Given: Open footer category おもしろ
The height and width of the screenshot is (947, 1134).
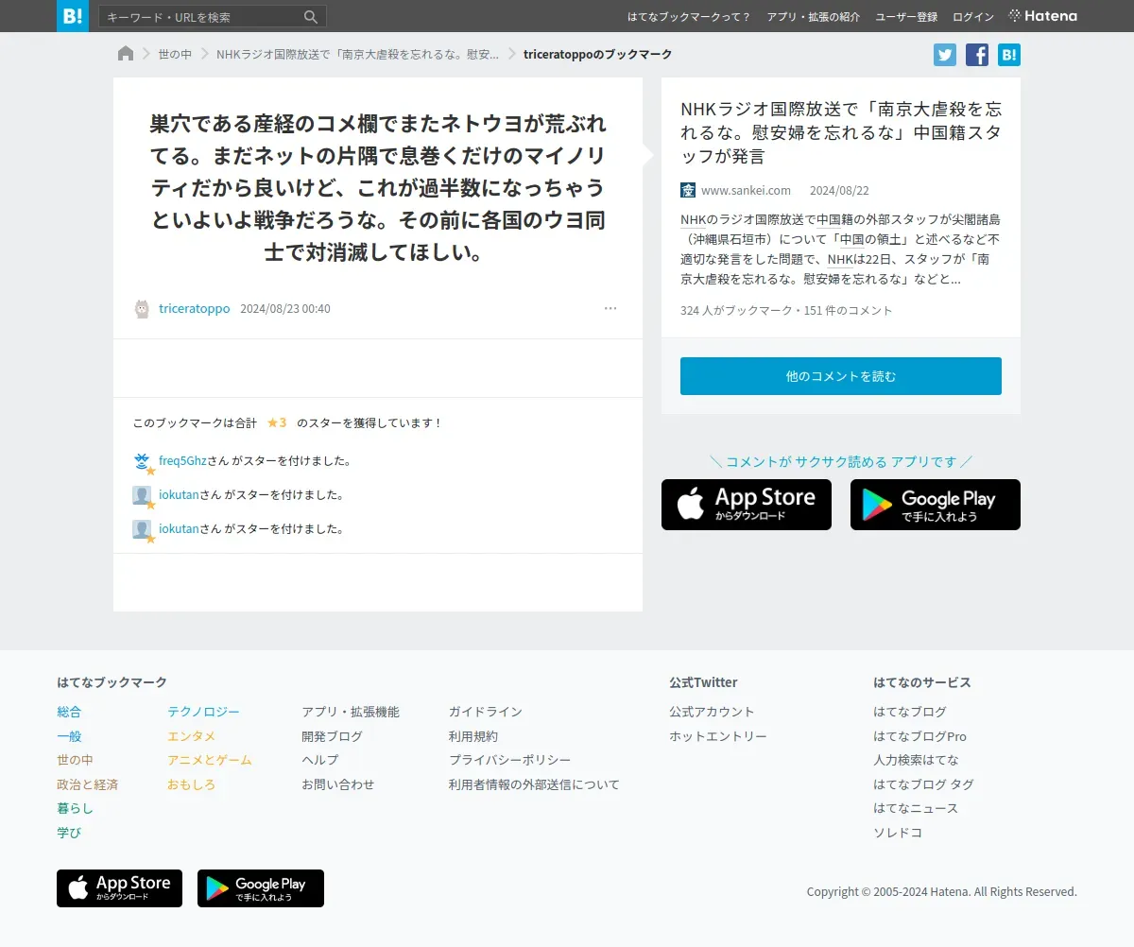Looking at the screenshot, I should pyautogui.click(x=192, y=784).
